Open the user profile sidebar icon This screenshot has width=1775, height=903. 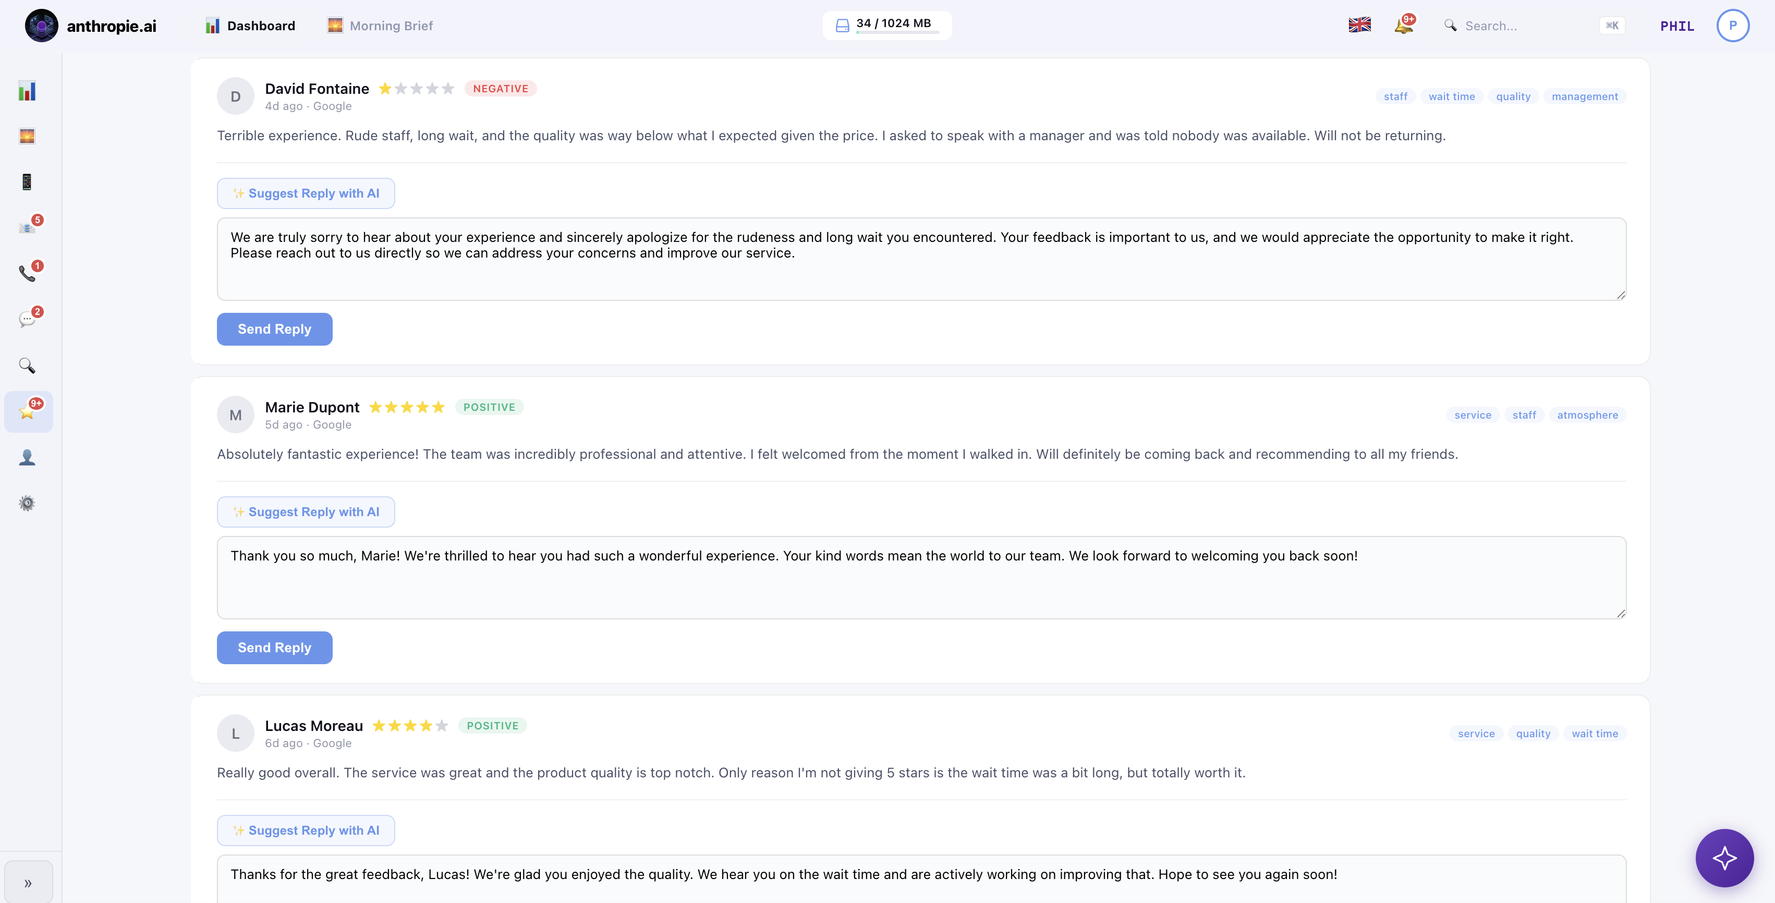tap(27, 457)
